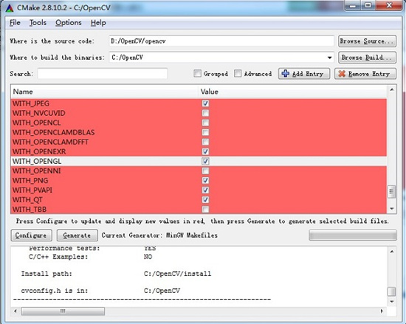Click the horizontal scrollbar thumb in output
The image size is (406, 324).
[x=63, y=311]
